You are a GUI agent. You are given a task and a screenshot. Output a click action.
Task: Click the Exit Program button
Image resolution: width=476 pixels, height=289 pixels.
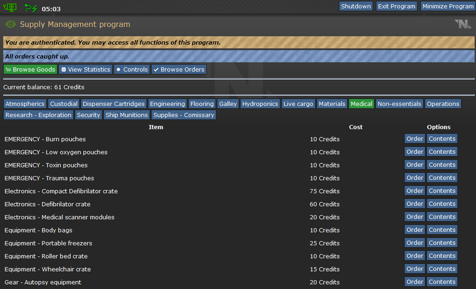pyautogui.click(x=397, y=7)
